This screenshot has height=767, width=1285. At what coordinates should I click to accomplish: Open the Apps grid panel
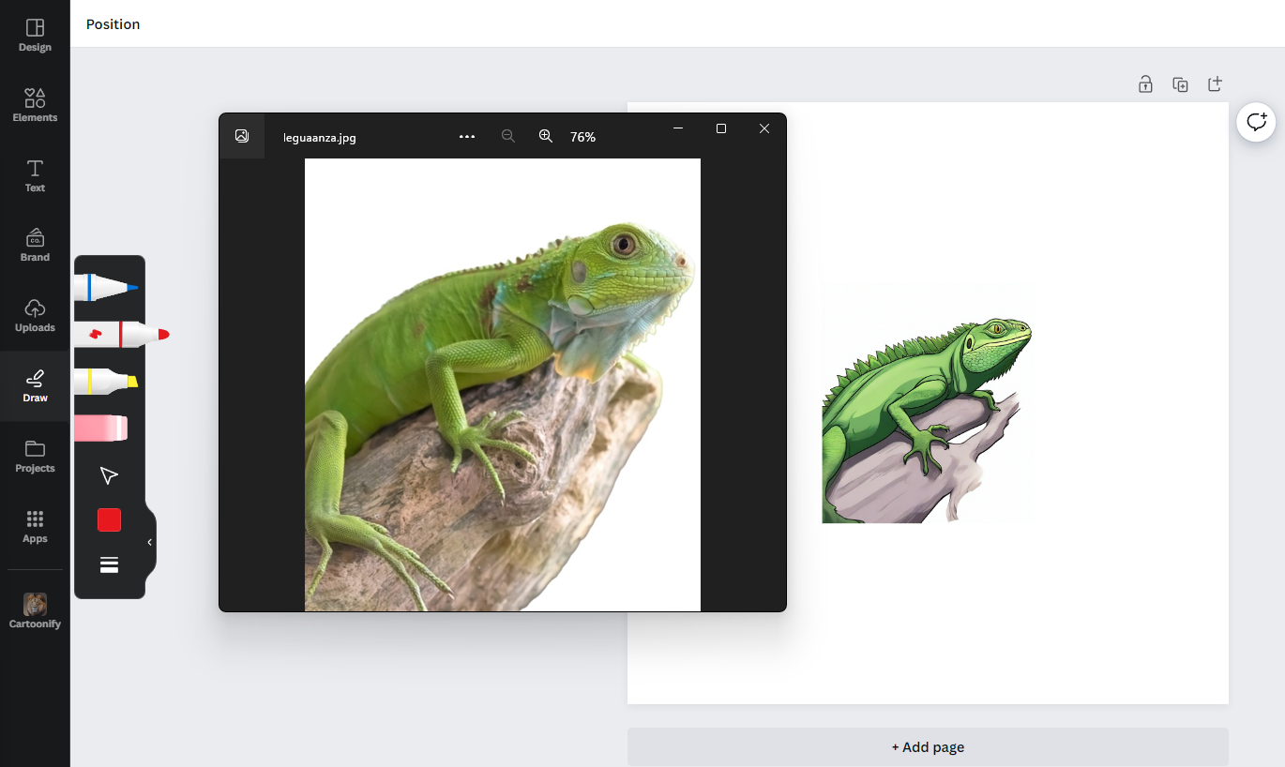coord(35,526)
